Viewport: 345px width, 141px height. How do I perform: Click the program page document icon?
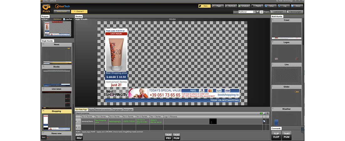[64, 19]
